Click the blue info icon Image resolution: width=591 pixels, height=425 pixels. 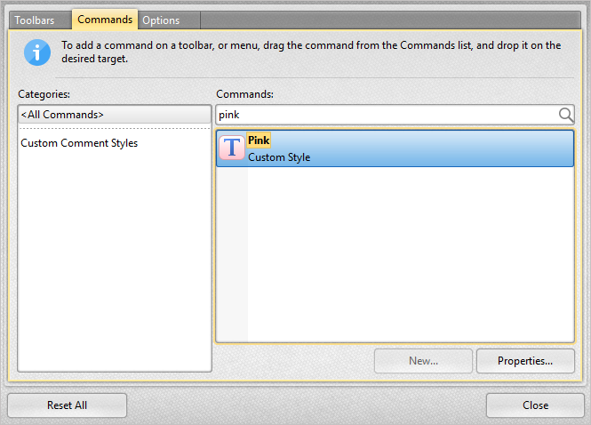(x=37, y=52)
